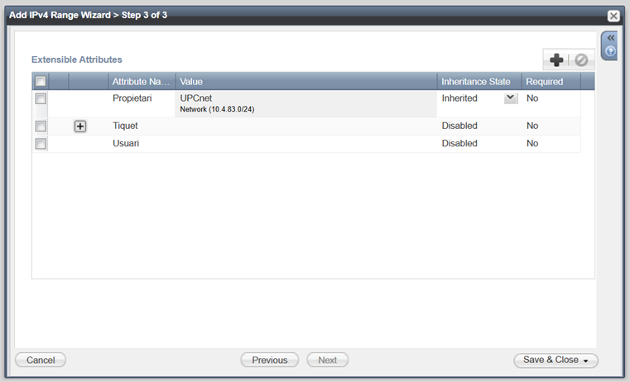
Task: Click the delete attribute circle-slash icon
Action: [581, 60]
